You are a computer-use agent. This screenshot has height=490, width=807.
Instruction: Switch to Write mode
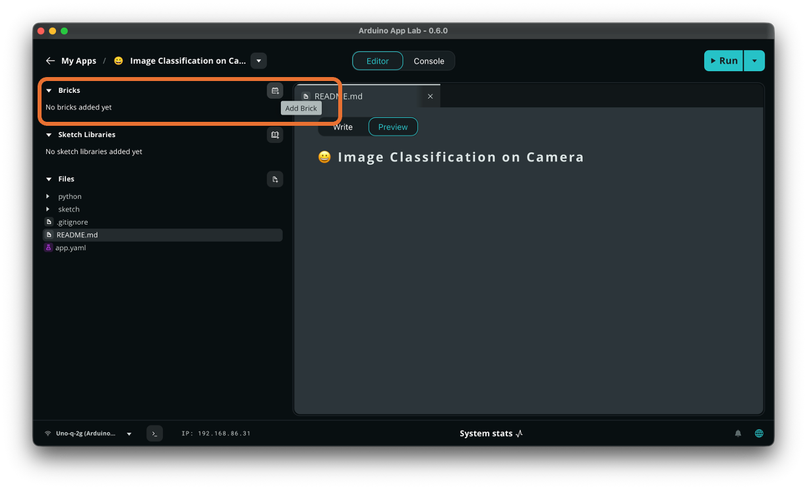click(343, 127)
